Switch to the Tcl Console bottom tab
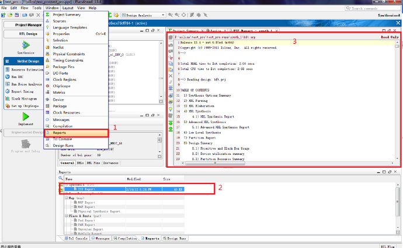403x248 pixels. [x=76, y=238]
